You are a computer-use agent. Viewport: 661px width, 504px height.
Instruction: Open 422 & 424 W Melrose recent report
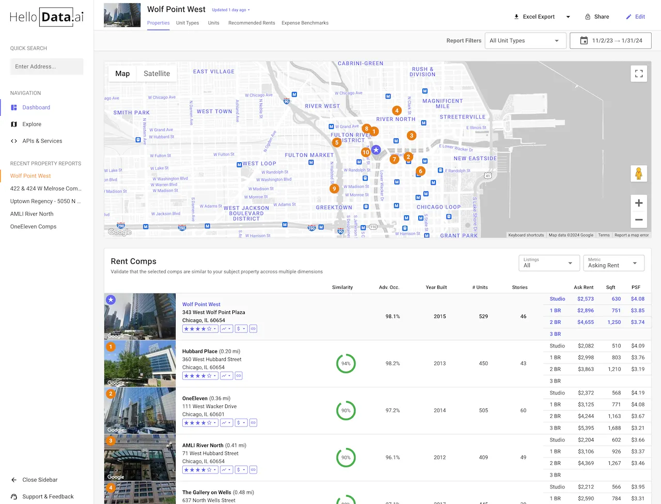[45, 188]
